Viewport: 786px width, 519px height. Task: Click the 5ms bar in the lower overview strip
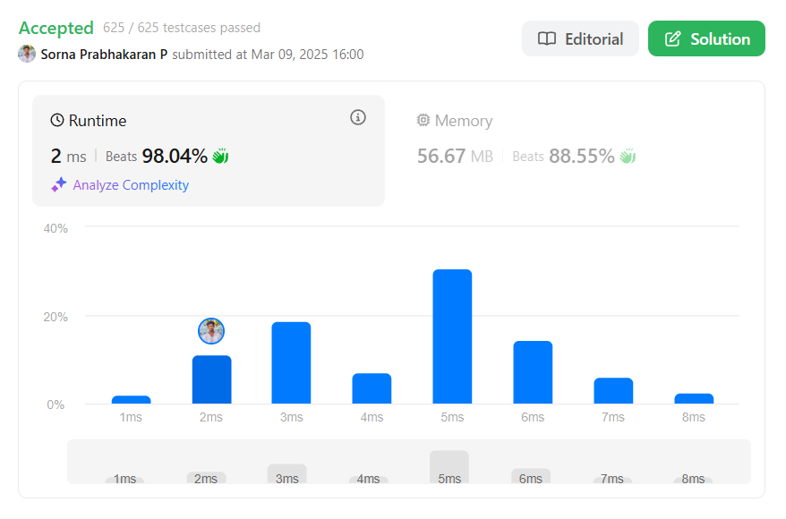click(449, 466)
